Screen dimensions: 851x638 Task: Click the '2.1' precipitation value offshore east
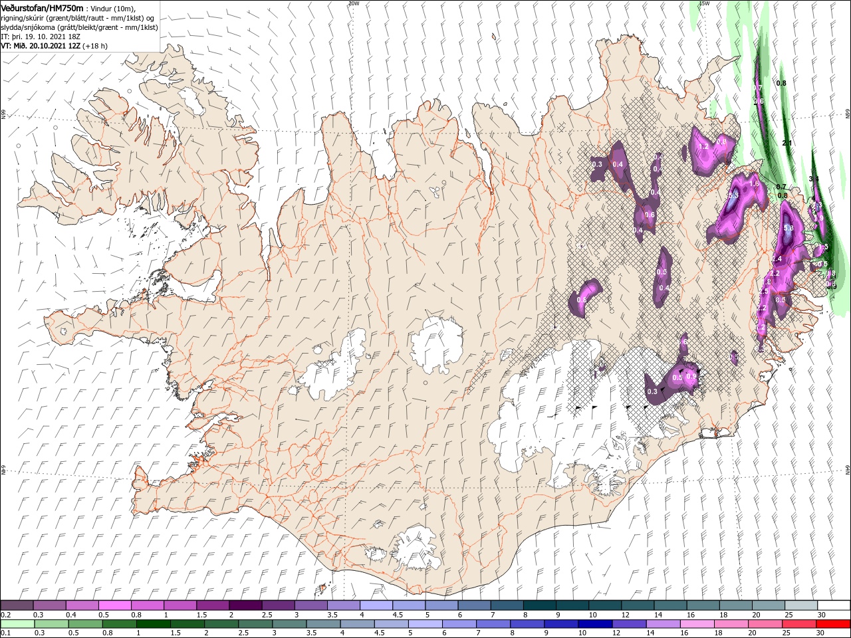click(x=787, y=144)
